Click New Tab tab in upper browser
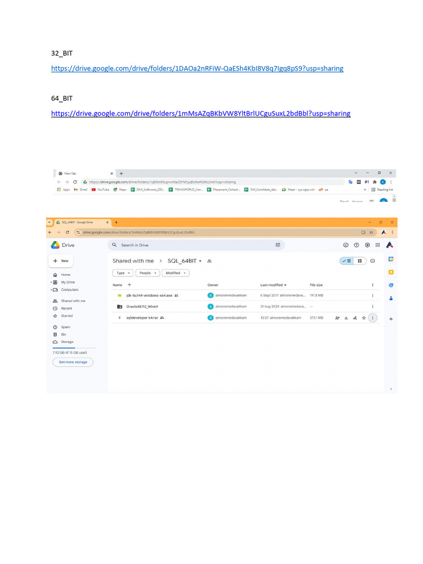Screen dimensions: 423x564 pos(85,173)
